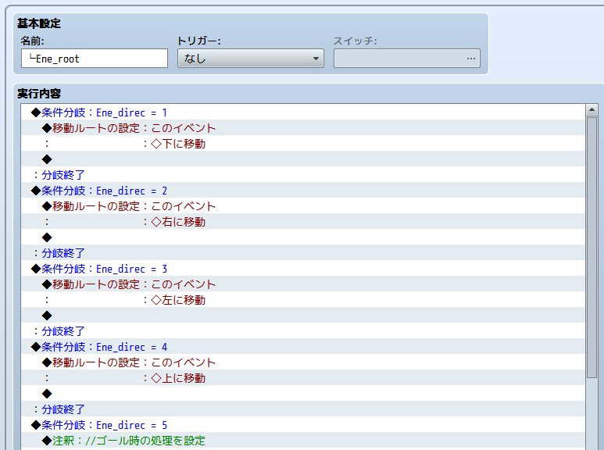Click the scrollbar up arrow of command list
This screenshot has width=604, height=450.
tap(591, 110)
